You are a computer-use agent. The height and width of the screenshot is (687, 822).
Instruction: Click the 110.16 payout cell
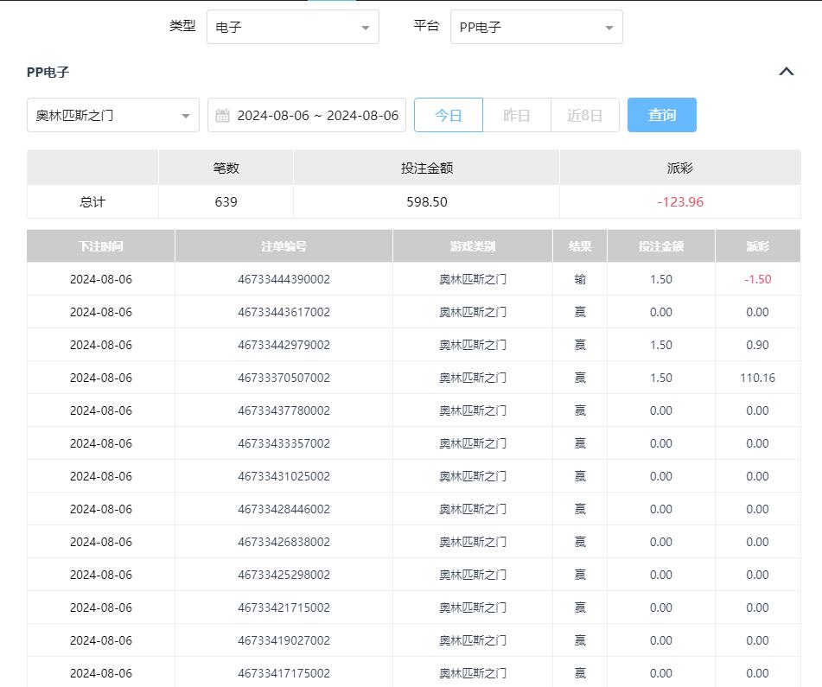coord(757,378)
